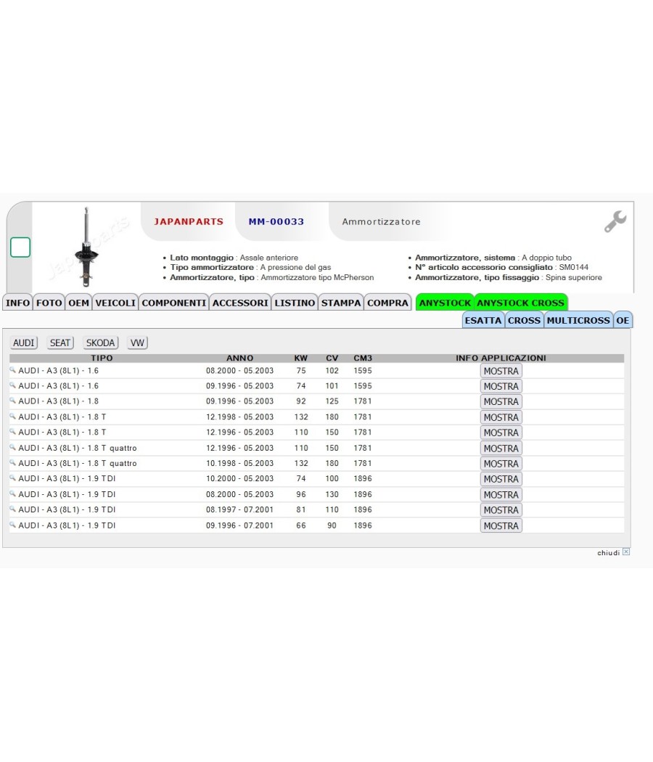Click the CV column header
The width and height of the screenshot is (653, 762).
(x=332, y=359)
